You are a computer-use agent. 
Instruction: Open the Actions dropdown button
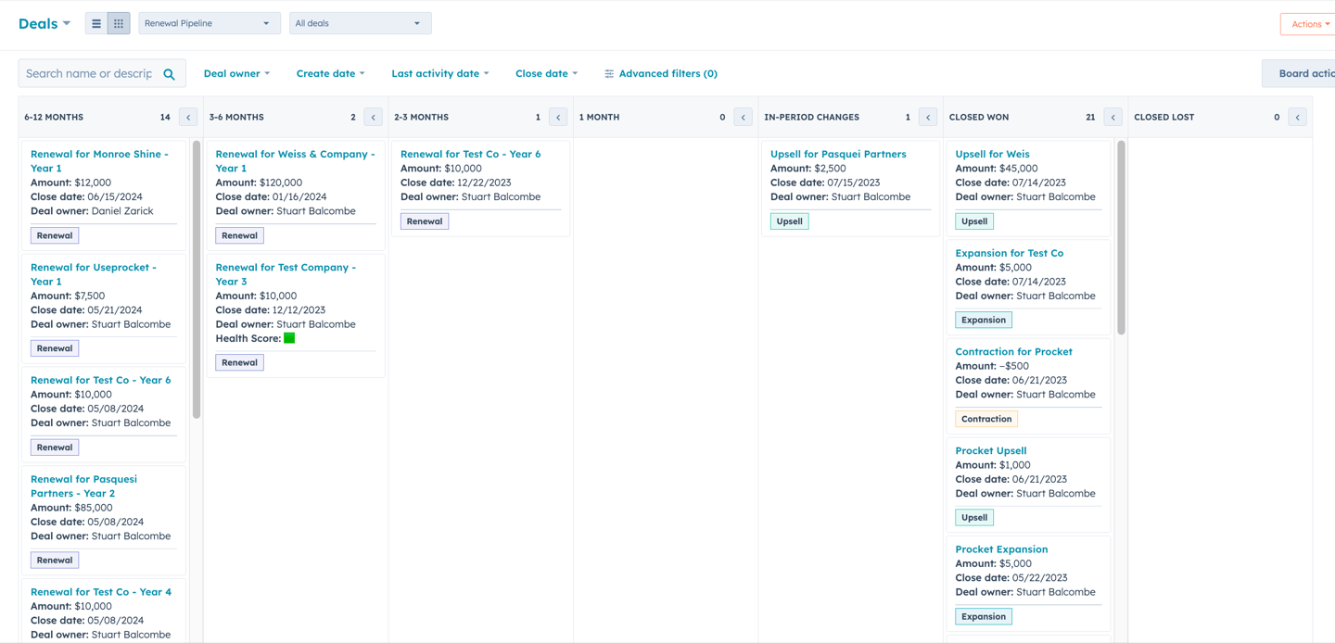pyautogui.click(x=1309, y=24)
